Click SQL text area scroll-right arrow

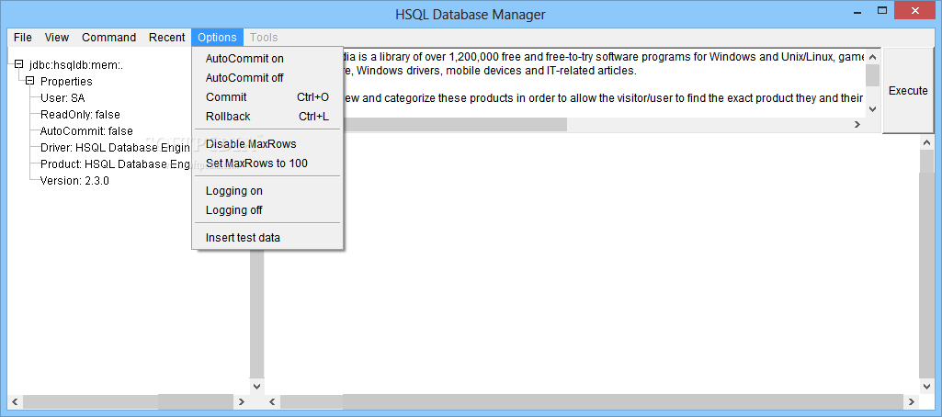[857, 124]
